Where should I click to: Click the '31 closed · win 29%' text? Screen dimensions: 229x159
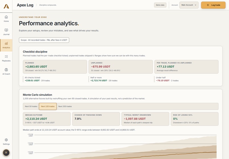point(105,70)
